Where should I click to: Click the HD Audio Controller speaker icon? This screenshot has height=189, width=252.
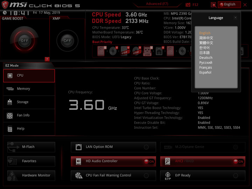pos(78,161)
